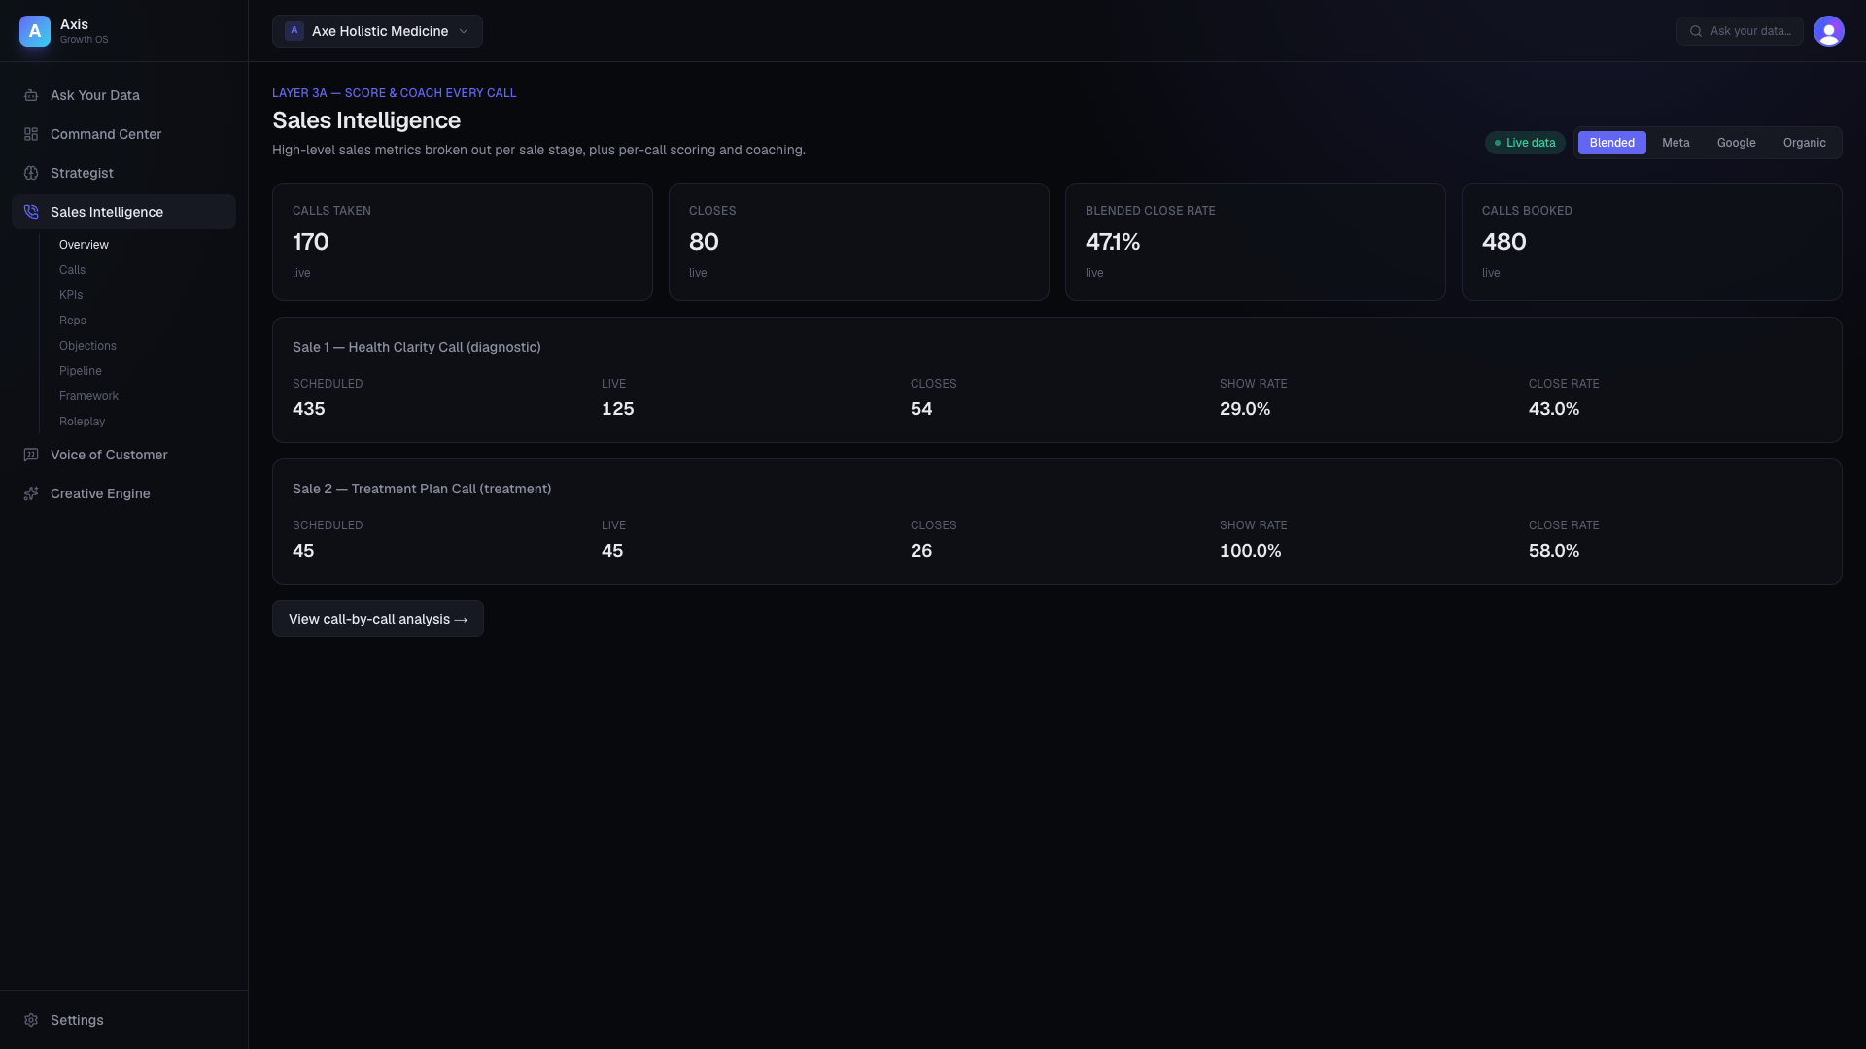Click the Command Center grid icon

[31, 134]
